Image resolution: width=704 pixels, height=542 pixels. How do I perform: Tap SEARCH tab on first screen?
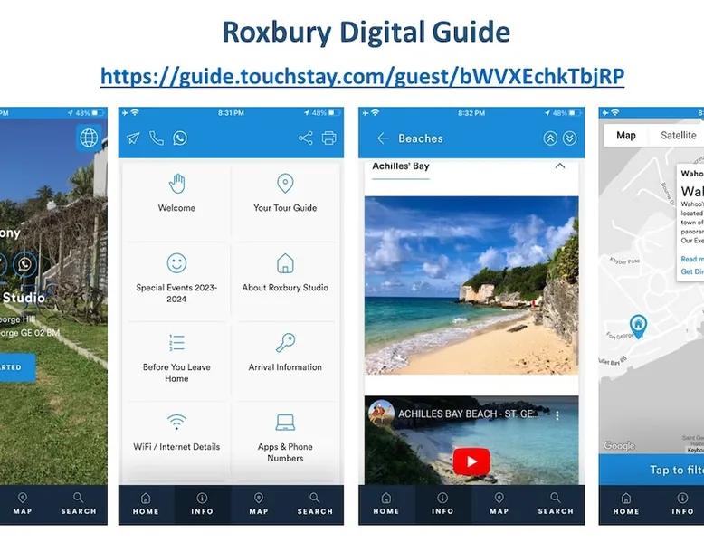[x=79, y=504]
